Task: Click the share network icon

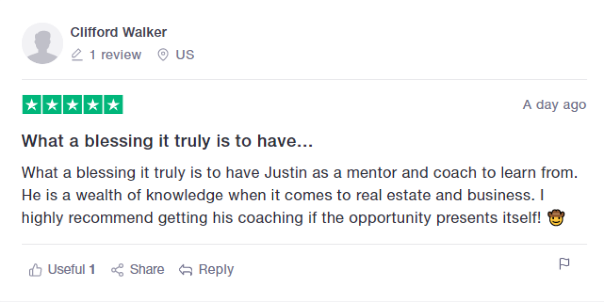Action: (117, 270)
